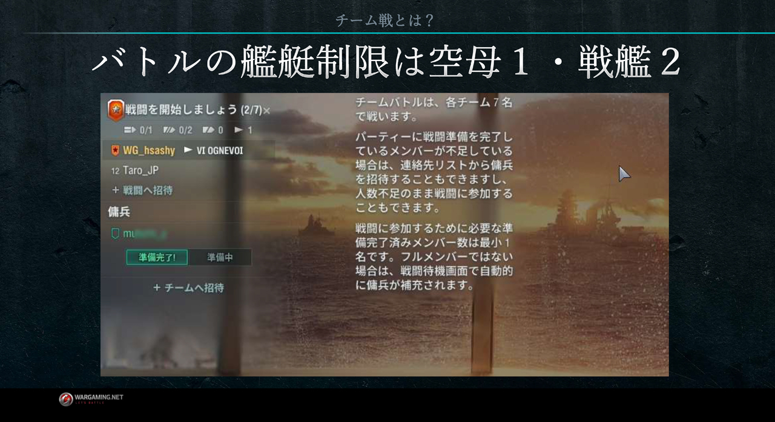Click the バトルの艦艇制限は空母１・戦艦２ heading
This screenshot has height=422, width=775.
coord(387,62)
